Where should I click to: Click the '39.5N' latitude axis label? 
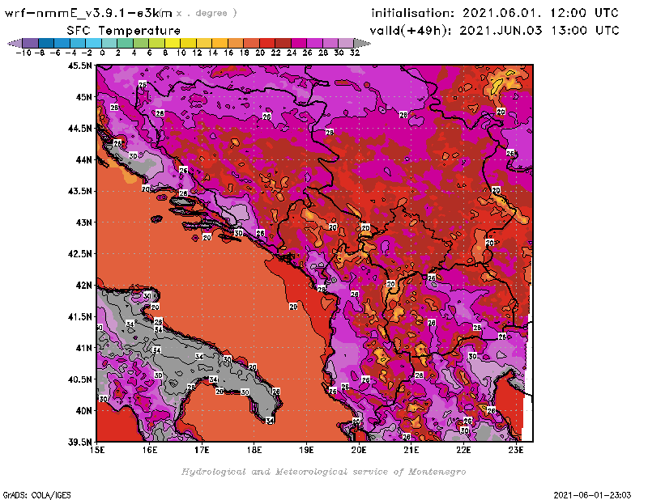[79, 443]
